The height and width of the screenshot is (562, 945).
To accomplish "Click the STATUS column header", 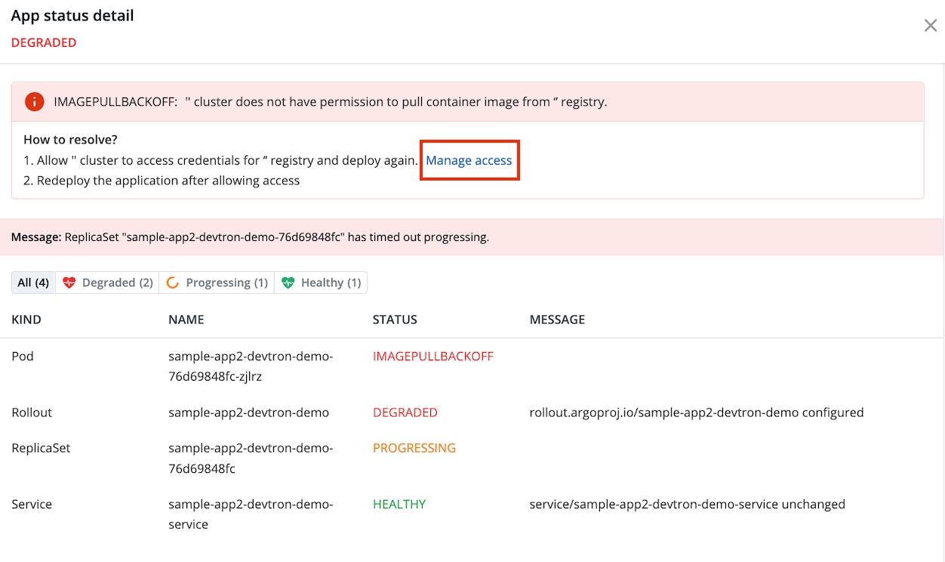I will click(x=395, y=320).
